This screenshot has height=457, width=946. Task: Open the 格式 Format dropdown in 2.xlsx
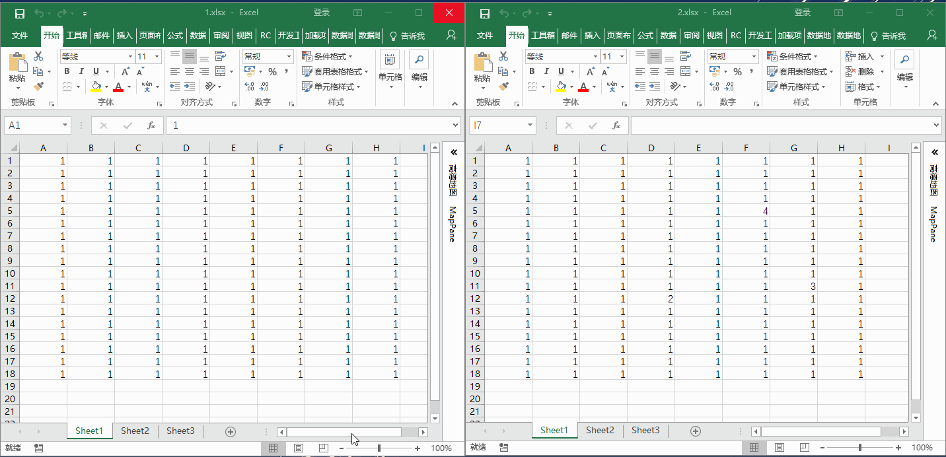point(863,87)
